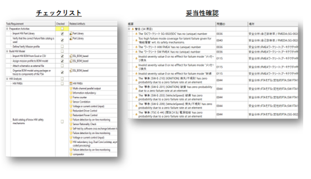This screenshot has height=179, width=311.
Task: Click warning icon on SW FMEA worksheet number row
Action: click(x=136, y=52)
